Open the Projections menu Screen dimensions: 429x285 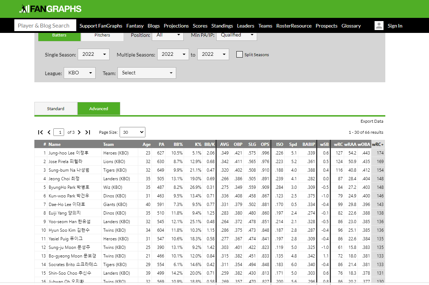click(176, 26)
